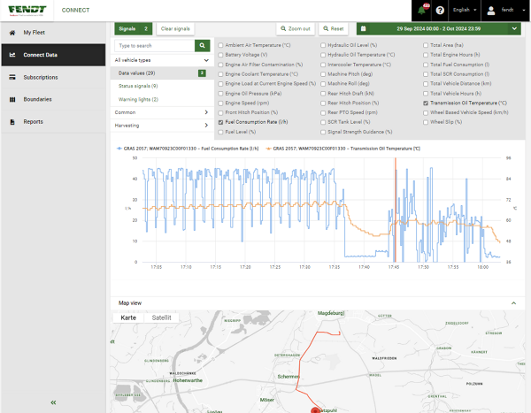531x413 pixels.
Task: Click the Zoom out button
Action: 296,28
